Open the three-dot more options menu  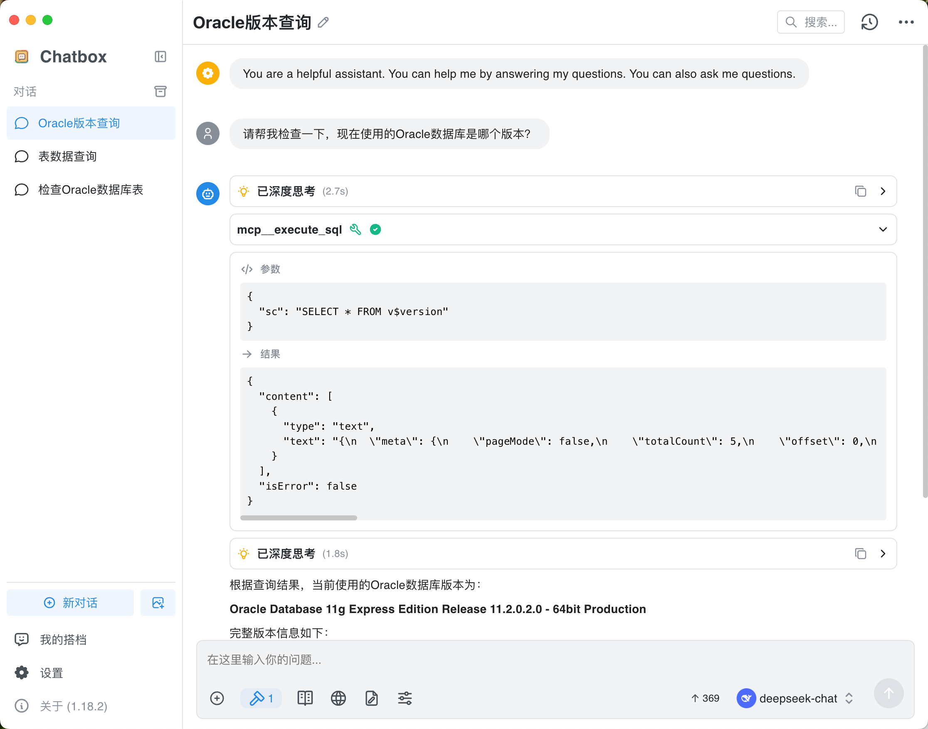point(906,22)
